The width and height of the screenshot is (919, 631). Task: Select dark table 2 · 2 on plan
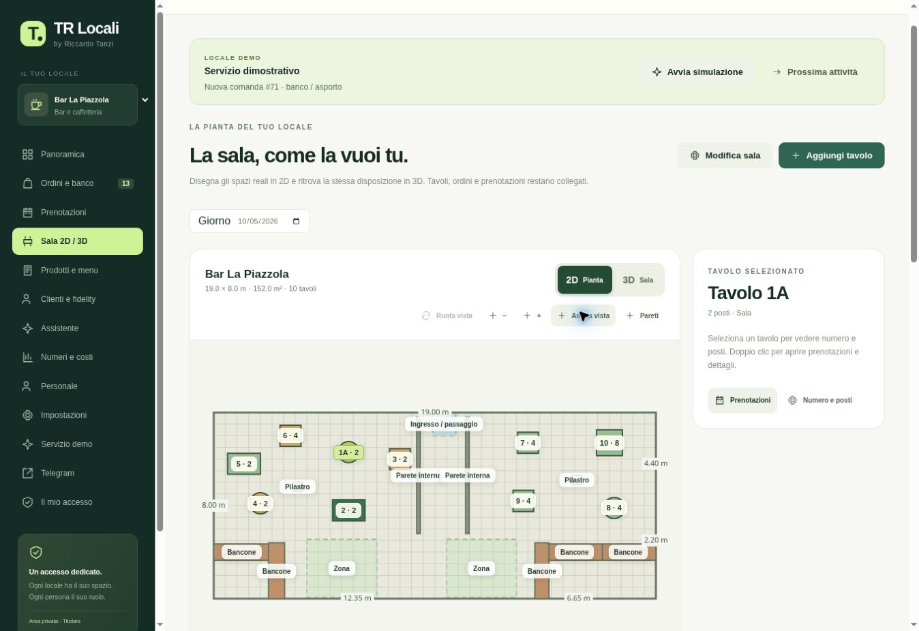[x=348, y=510]
